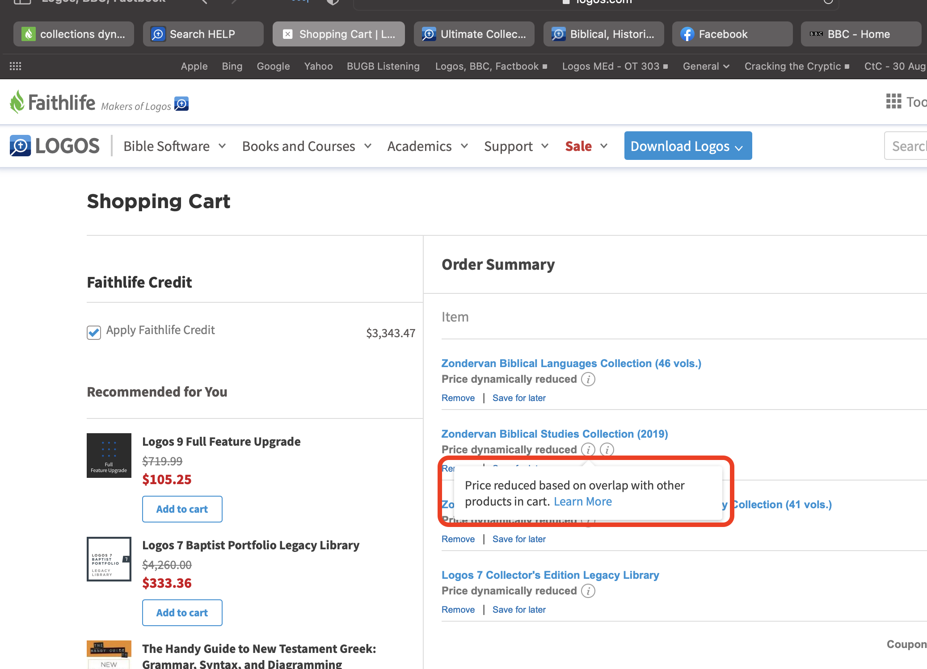
Task: Open Zondervan Biblical Studies Collection (2019) link
Action: [555, 434]
